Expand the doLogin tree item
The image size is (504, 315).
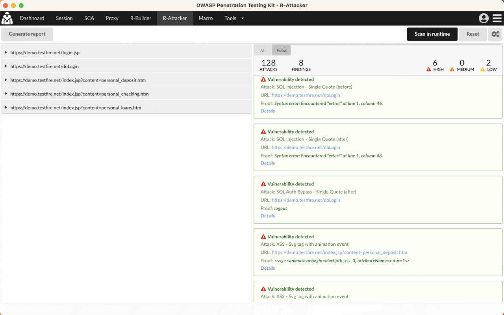point(6,66)
